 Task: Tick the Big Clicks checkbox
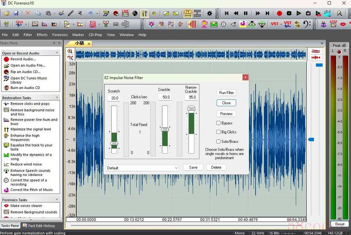point(219,132)
